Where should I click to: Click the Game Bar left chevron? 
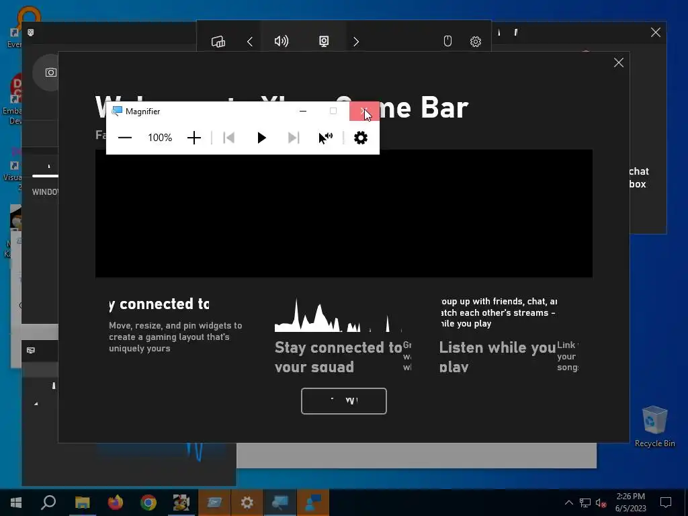tap(250, 42)
